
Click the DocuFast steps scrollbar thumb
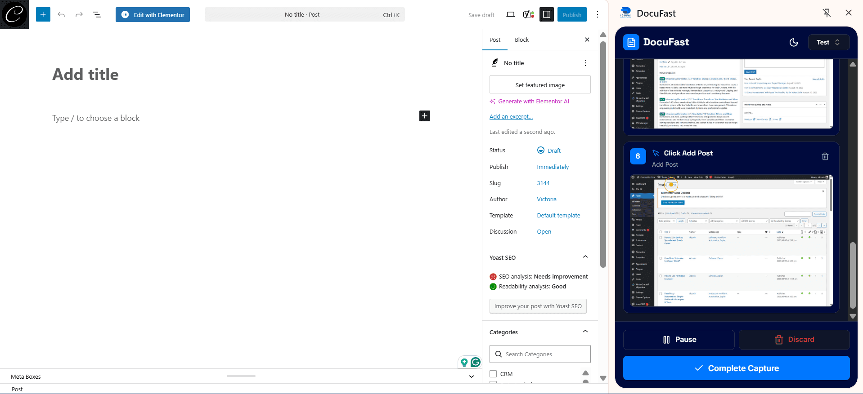[853, 275]
